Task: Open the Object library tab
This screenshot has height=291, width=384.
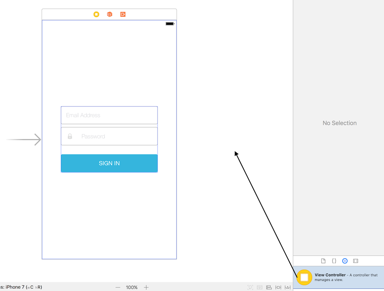Action: click(x=345, y=261)
